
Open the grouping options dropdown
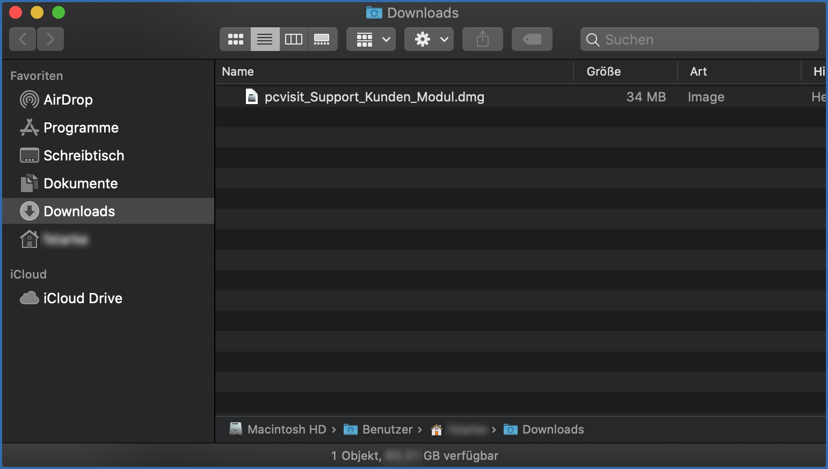[371, 39]
